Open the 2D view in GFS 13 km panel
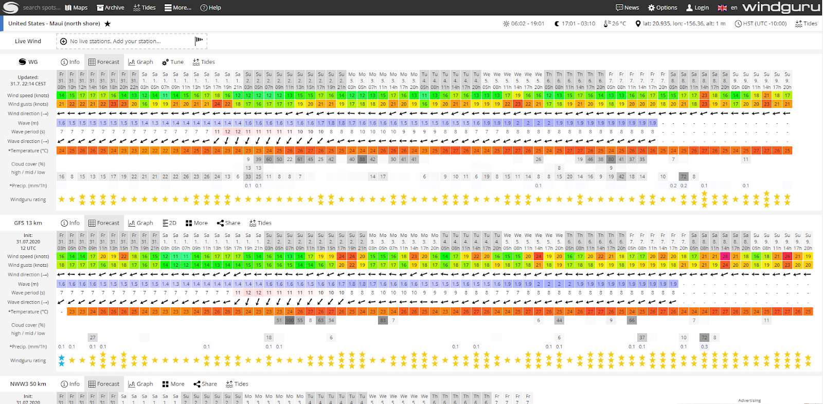The height and width of the screenshot is (404, 823). (x=169, y=223)
